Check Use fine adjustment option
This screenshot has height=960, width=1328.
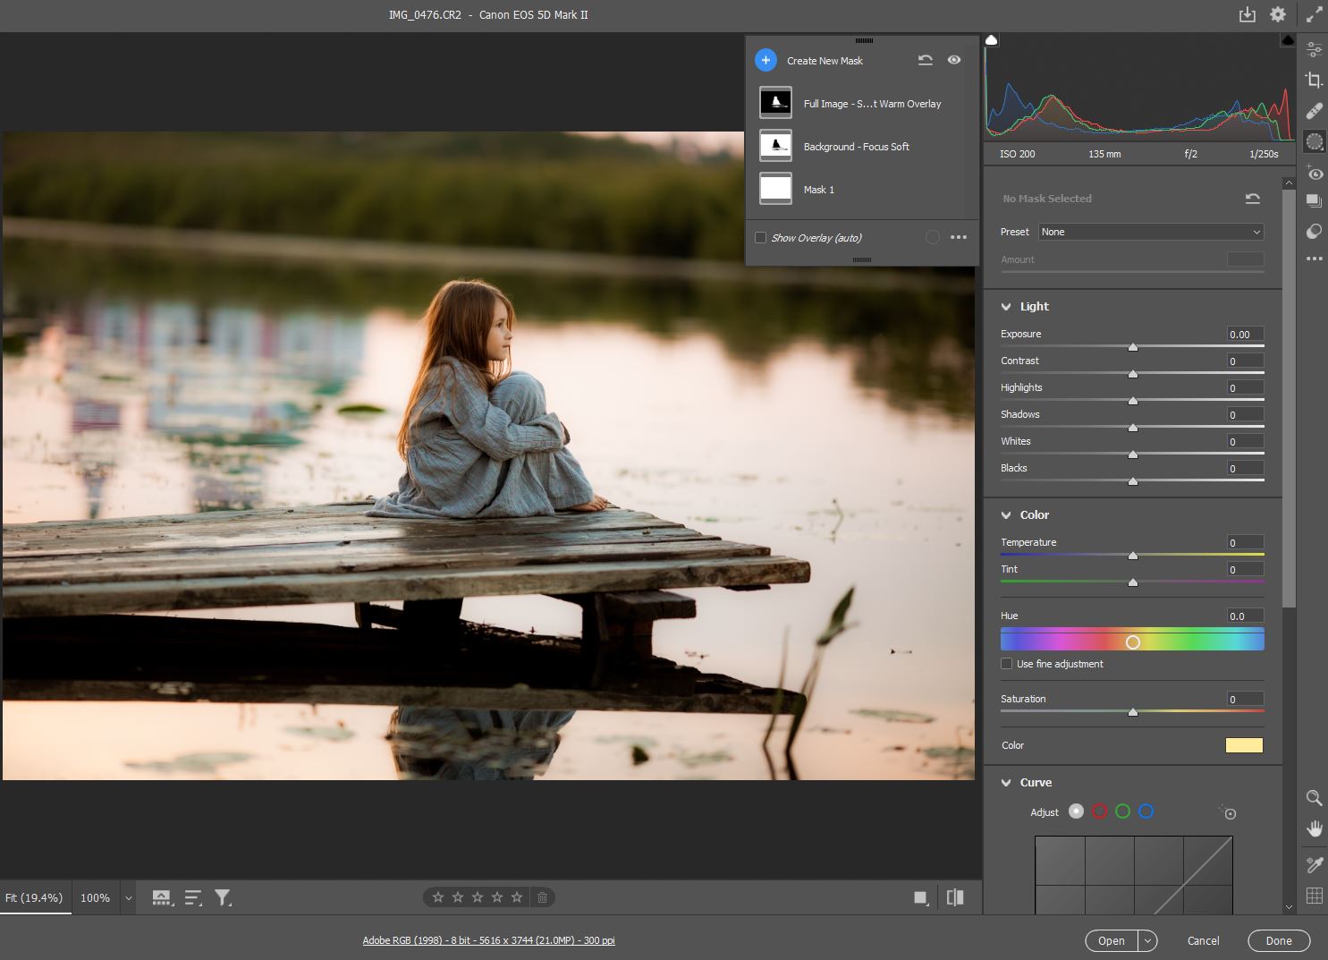pyautogui.click(x=1006, y=664)
